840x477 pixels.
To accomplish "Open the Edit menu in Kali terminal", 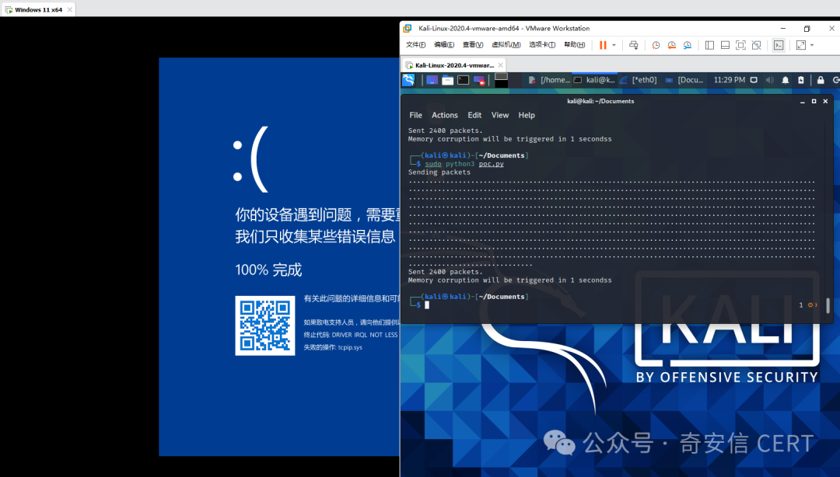I will [474, 115].
